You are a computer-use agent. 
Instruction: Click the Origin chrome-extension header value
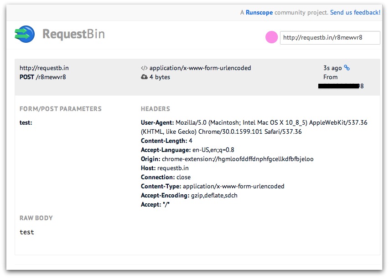[238, 159]
